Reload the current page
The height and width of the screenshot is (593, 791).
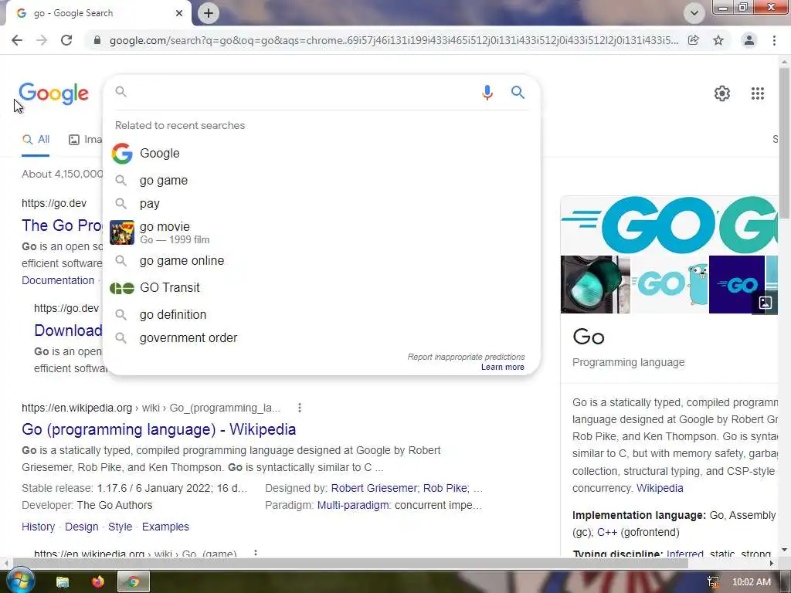(66, 40)
